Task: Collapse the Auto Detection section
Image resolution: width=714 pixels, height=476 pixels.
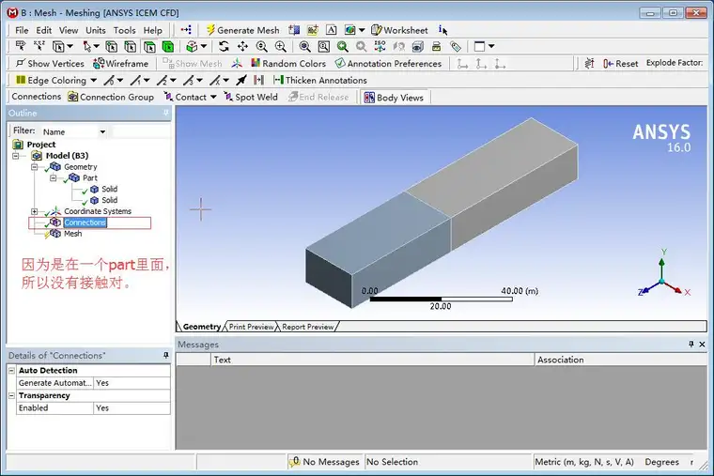Action: (12, 371)
